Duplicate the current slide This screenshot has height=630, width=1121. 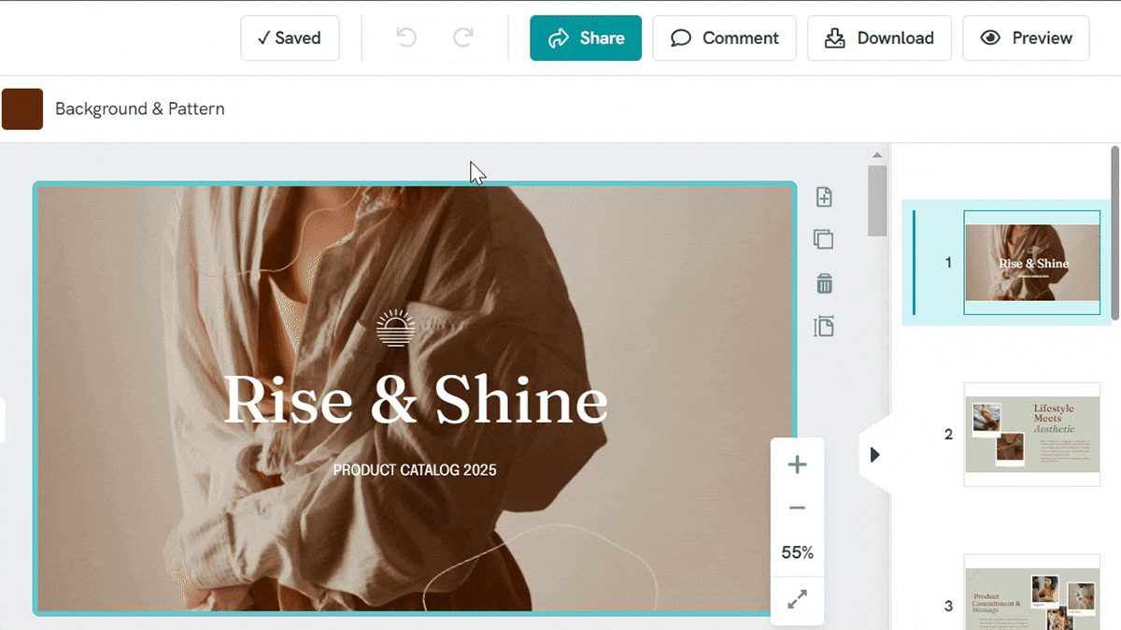coord(823,239)
